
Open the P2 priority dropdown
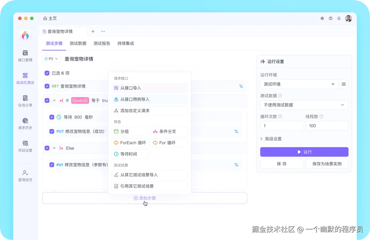(51, 59)
